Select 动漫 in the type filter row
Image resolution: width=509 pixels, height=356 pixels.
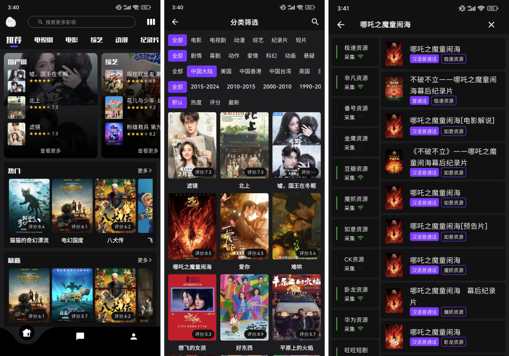[x=239, y=40]
